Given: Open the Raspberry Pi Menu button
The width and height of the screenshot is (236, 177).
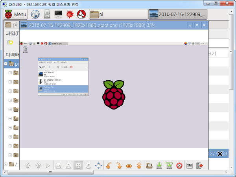Looking at the screenshot, I should click(x=15, y=15).
